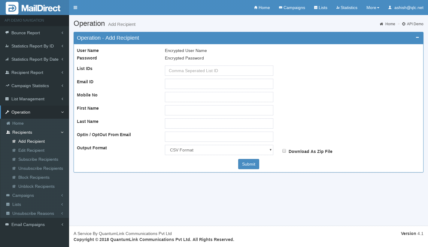This screenshot has width=428, height=247.
Task: Open Campaigns in the top navigation bar
Action: point(292,8)
